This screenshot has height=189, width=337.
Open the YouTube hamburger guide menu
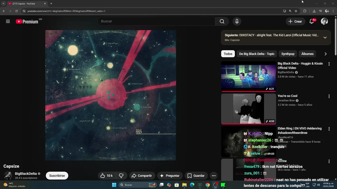(x=8, y=22)
